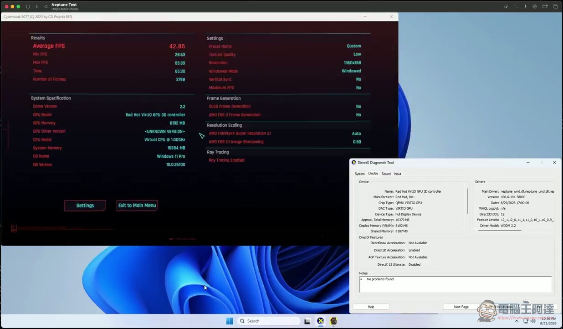The width and height of the screenshot is (563, 329).
Task: Switch to the System tab in DirectX tool
Action: (x=359, y=174)
